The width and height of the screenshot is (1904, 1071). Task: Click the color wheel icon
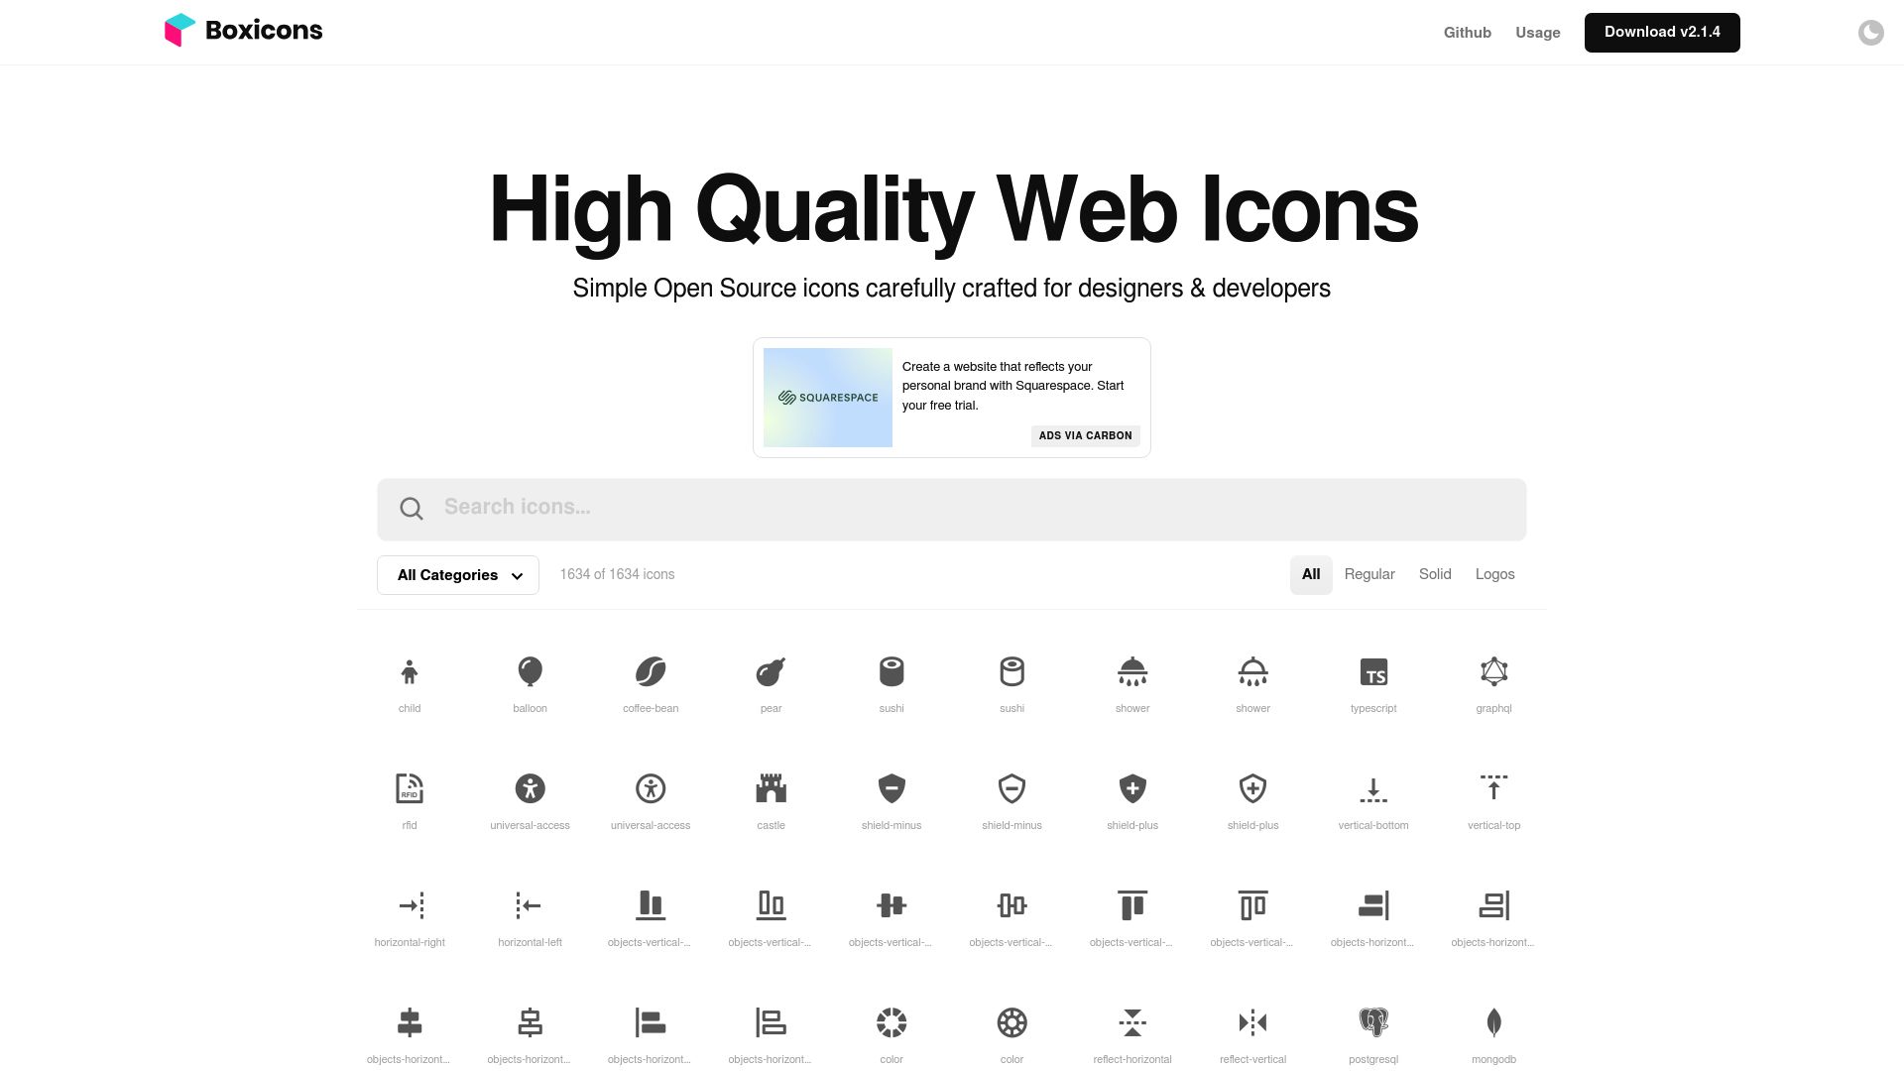pos(891,1022)
